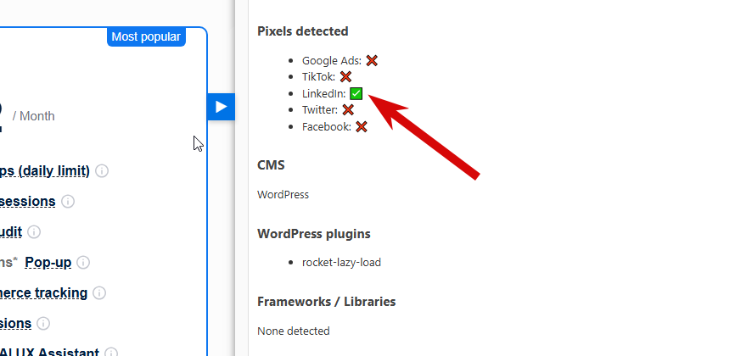Click the red X next to TikTok
This screenshot has height=356, width=752.
point(345,76)
